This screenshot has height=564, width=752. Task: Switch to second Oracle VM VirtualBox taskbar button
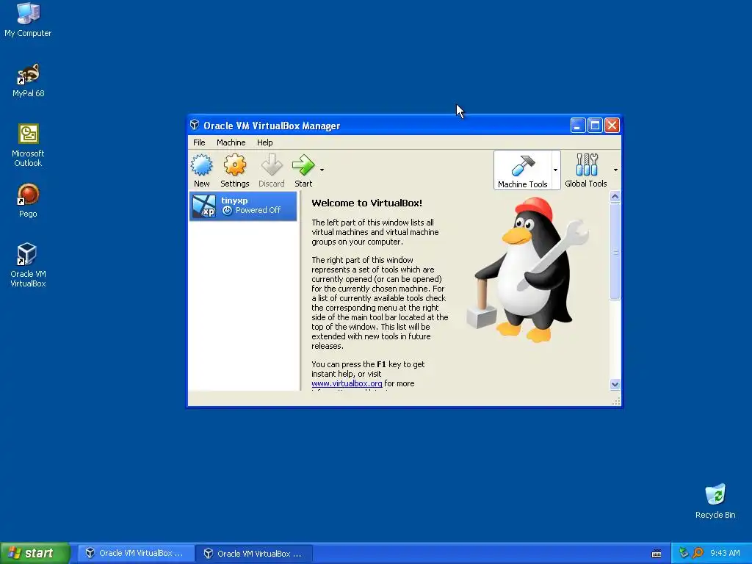(253, 554)
